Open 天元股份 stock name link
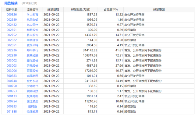This screenshot has height=115, width=195. tap(33, 65)
